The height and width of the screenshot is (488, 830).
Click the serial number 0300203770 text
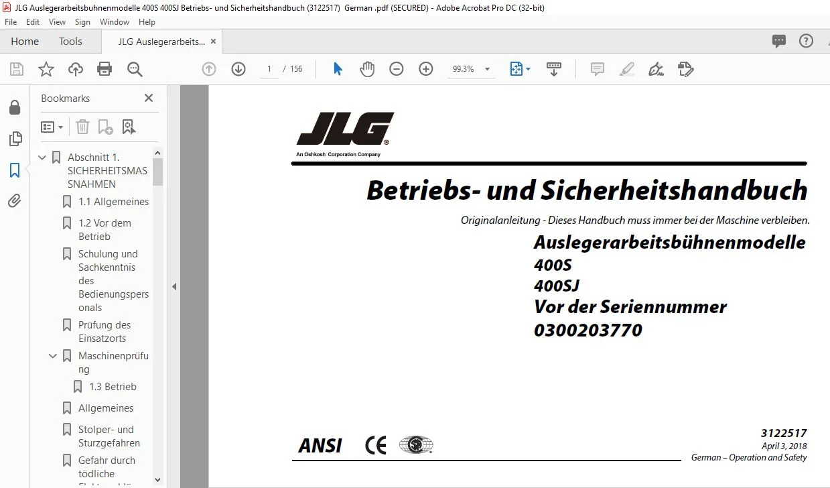588,330
